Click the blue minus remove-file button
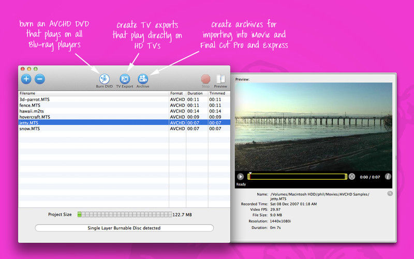 [40, 79]
